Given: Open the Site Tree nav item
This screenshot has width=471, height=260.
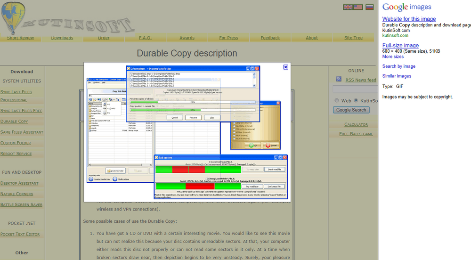Looking at the screenshot, I should pos(353,38).
